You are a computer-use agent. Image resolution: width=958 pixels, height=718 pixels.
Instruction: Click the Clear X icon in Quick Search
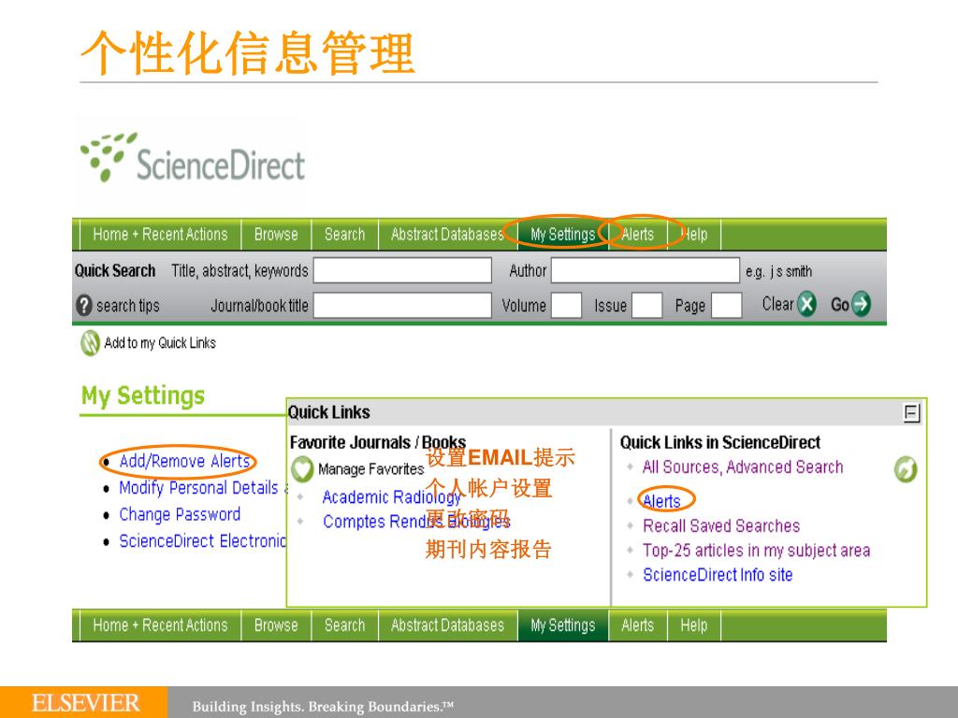click(x=807, y=304)
